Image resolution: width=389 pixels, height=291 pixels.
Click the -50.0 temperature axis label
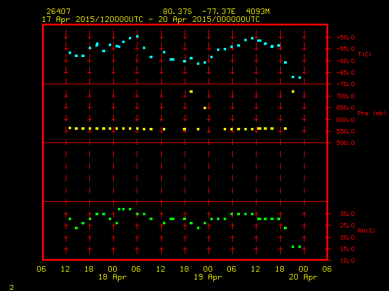[x=345, y=38]
